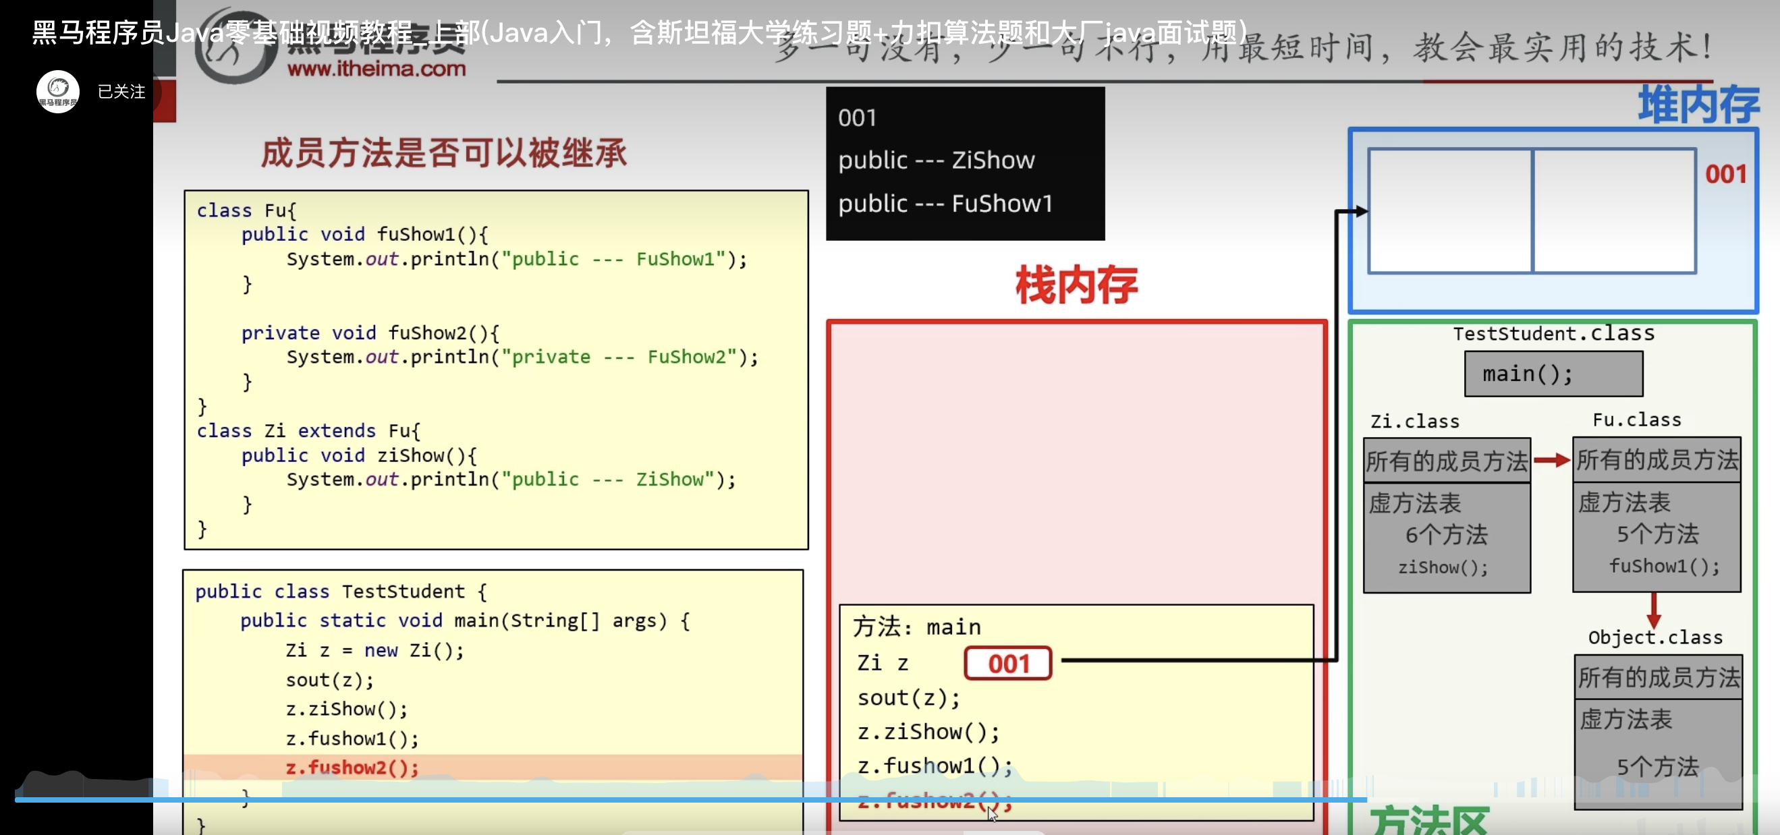Image resolution: width=1780 pixels, height=835 pixels.
Task: Click the highlighted z.fushow2(); code line
Action: [x=352, y=768]
